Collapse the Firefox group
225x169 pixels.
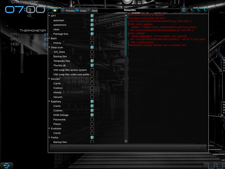pyautogui.click(x=49, y=137)
